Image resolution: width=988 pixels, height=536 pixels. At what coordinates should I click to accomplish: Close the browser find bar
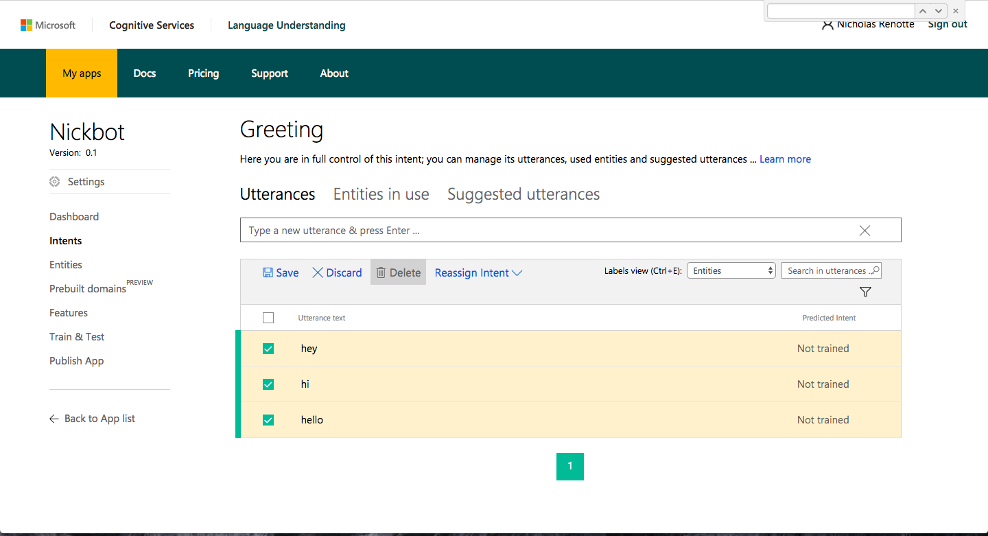tap(956, 11)
